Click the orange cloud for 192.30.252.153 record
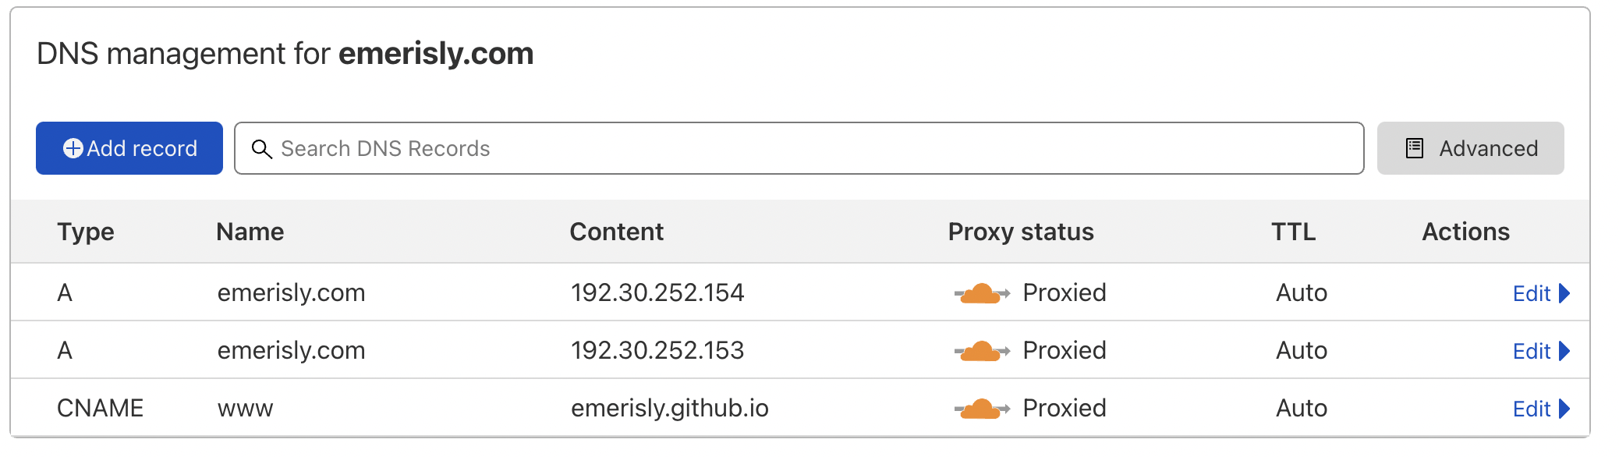 [981, 351]
